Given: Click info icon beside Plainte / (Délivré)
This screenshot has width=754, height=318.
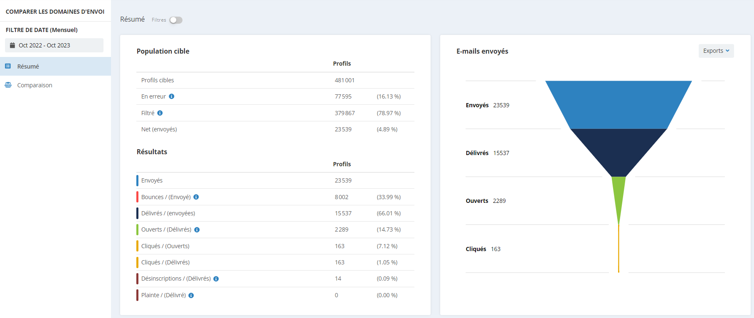Looking at the screenshot, I should point(191,296).
